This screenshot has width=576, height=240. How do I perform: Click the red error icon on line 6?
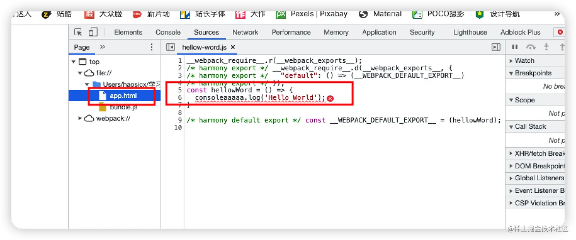click(x=330, y=99)
